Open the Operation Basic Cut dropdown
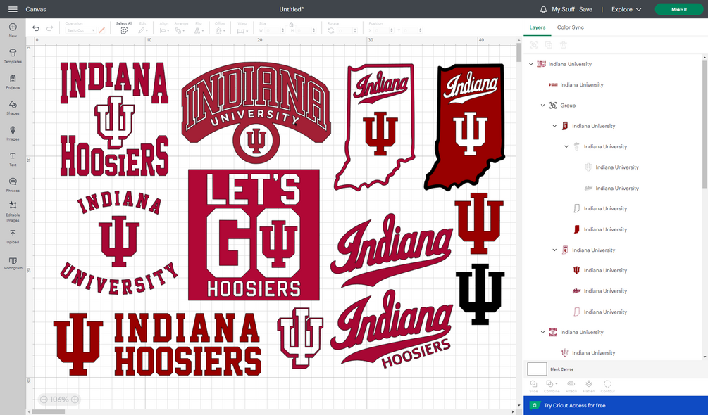 click(x=80, y=30)
